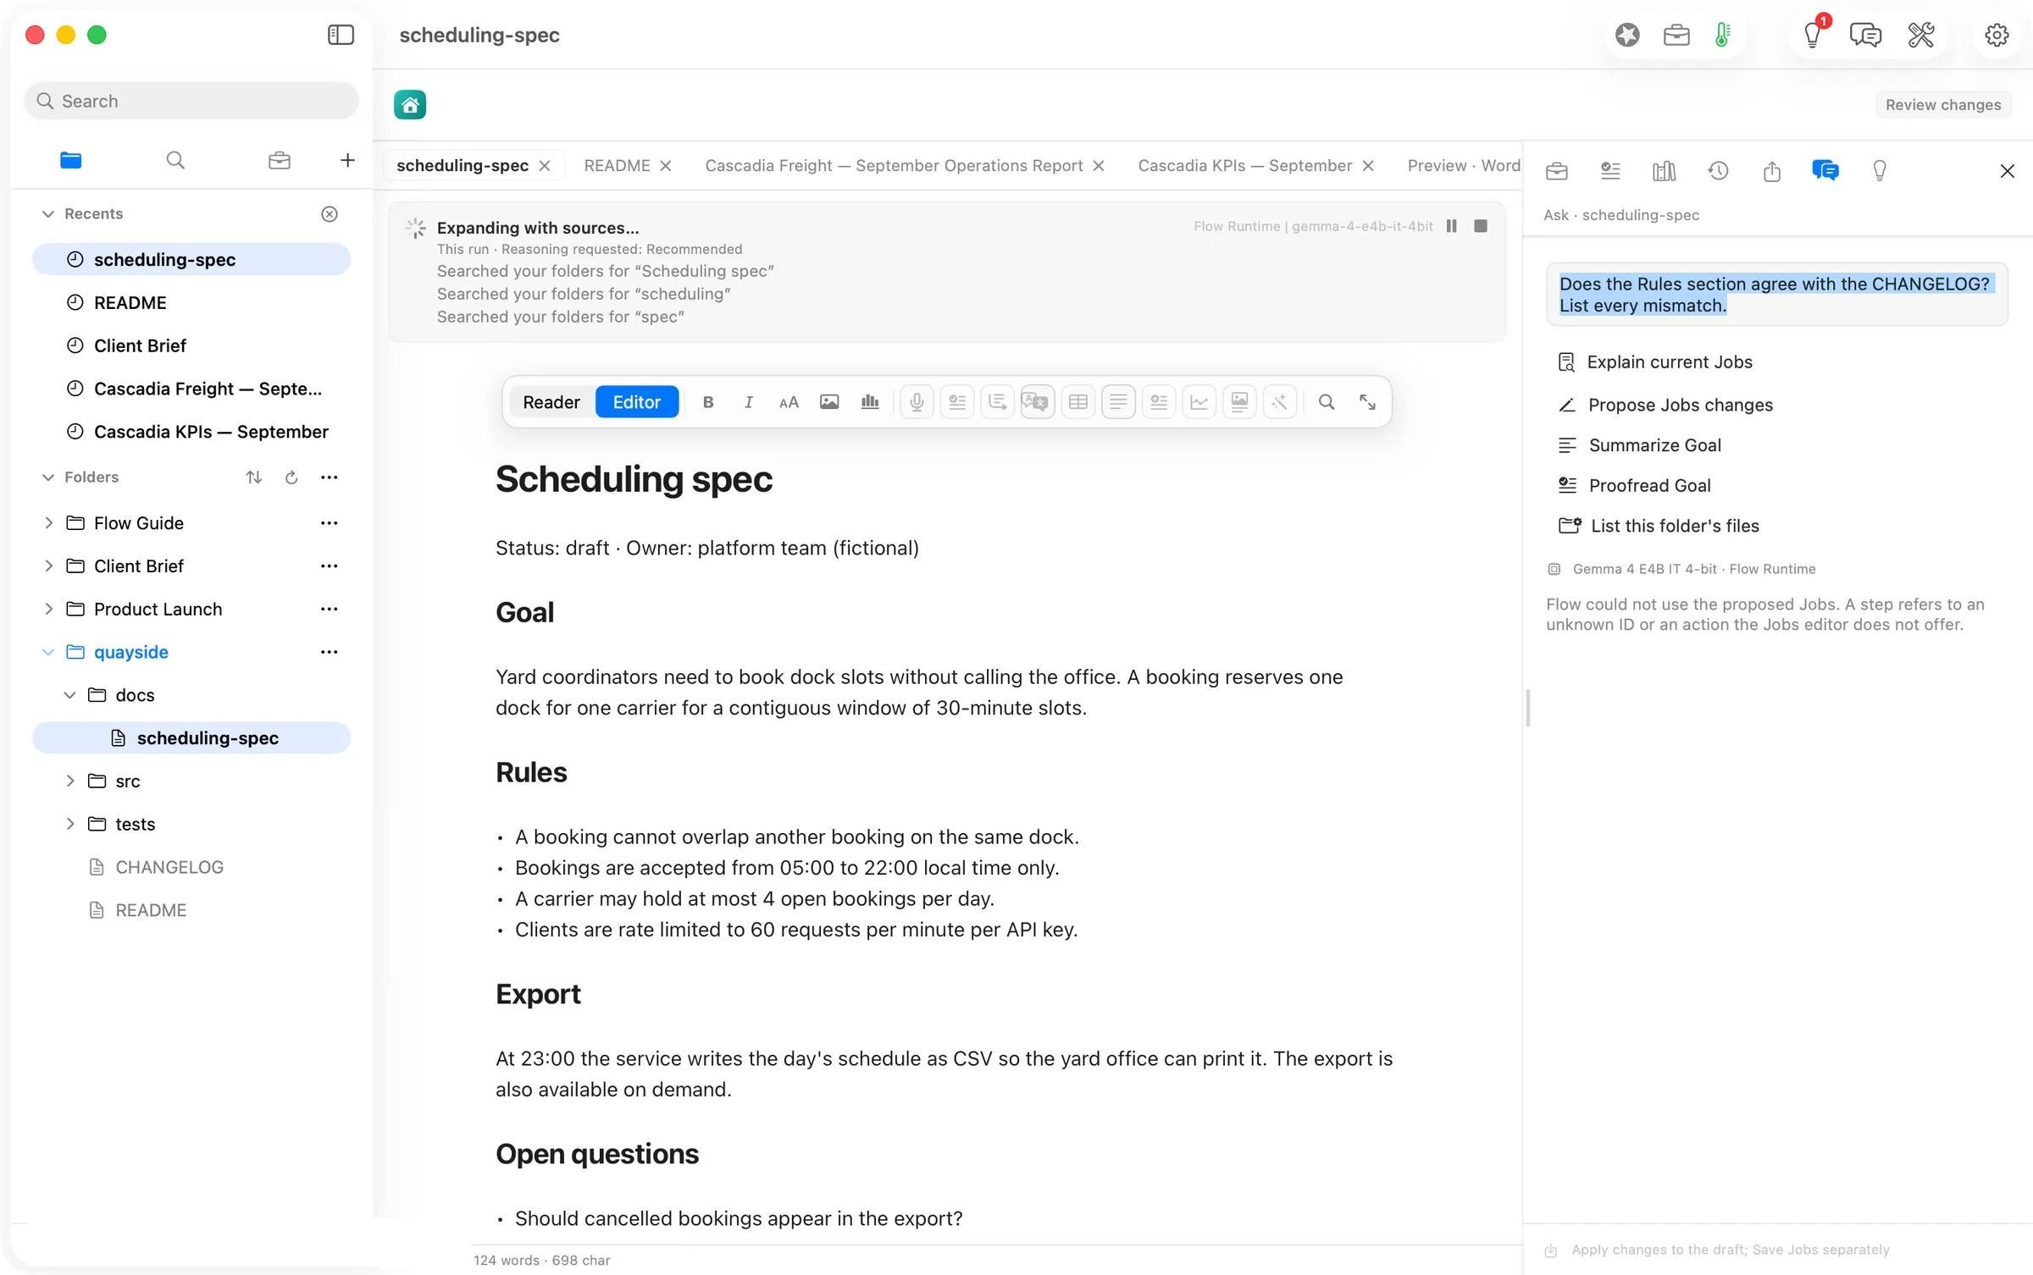Open the lightbulb notification with badge
This screenshot has height=1275, width=2033.
[1813, 35]
